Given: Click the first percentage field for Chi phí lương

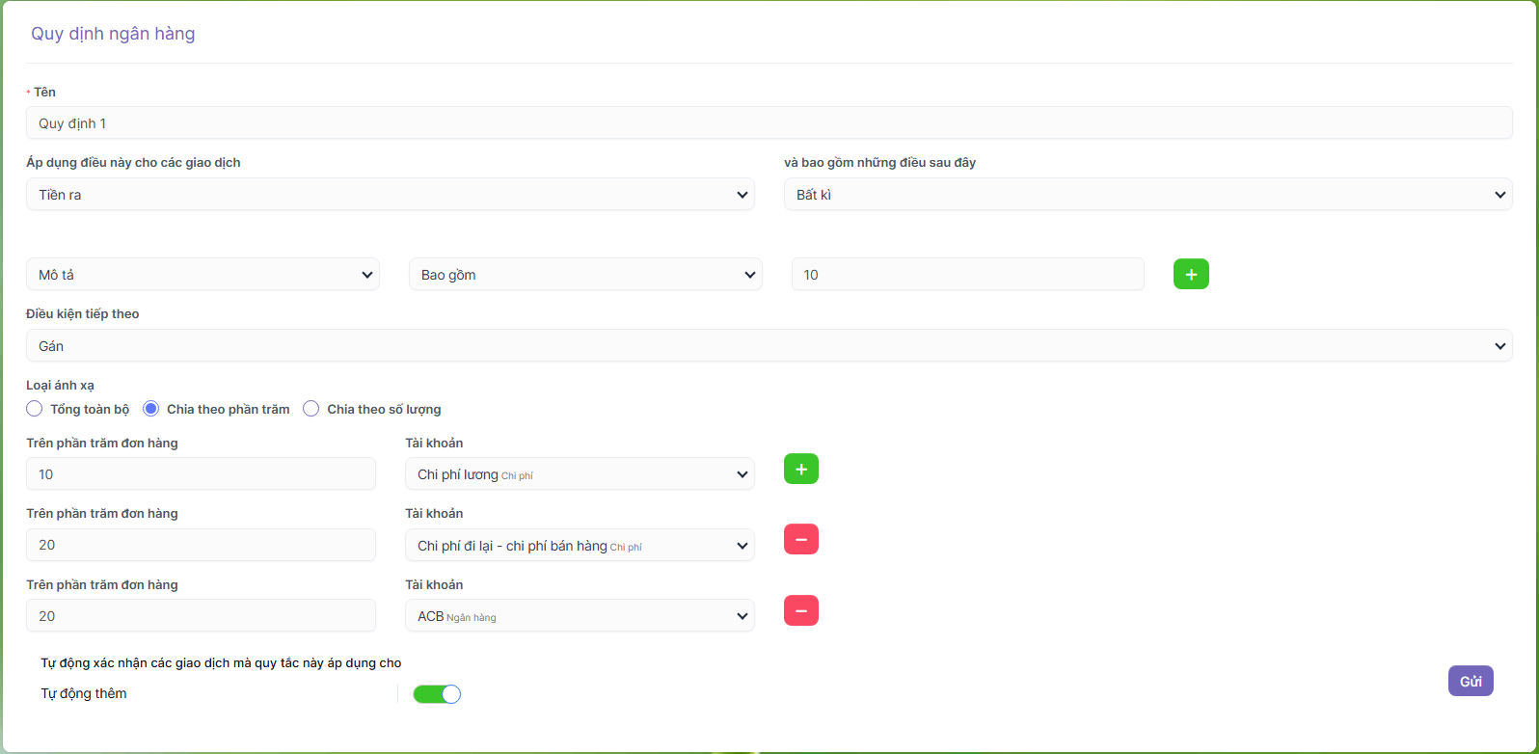Looking at the screenshot, I should tap(201, 474).
